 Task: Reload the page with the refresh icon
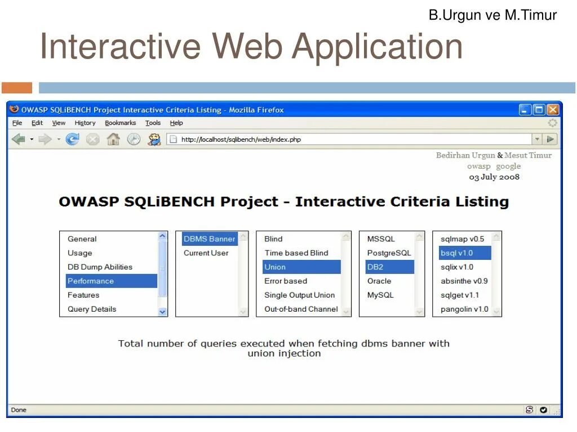(x=73, y=139)
